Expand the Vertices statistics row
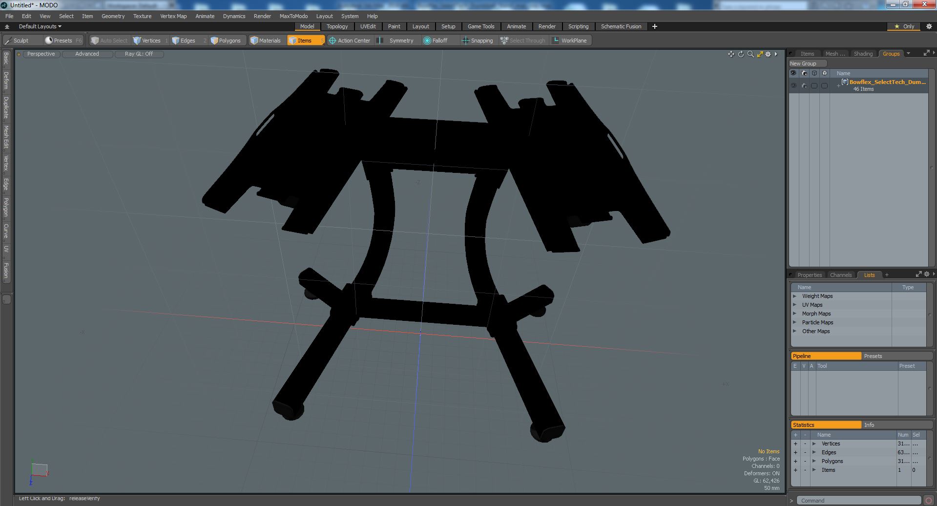The width and height of the screenshot is (937, 506). (x=814, y=443)
